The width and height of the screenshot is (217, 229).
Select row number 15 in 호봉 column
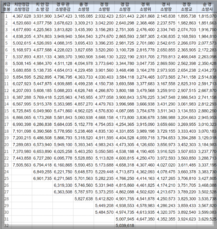pos(6,111)
